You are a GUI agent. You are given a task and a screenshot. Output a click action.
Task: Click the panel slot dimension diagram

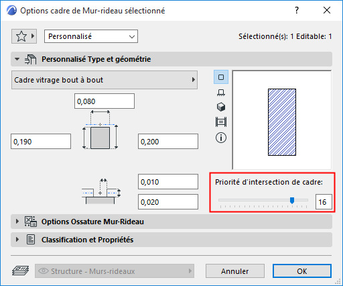pos(101,191)
